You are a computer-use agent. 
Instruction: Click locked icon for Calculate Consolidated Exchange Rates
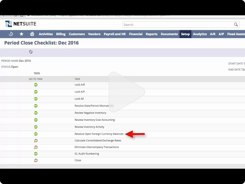pos(36,141)
